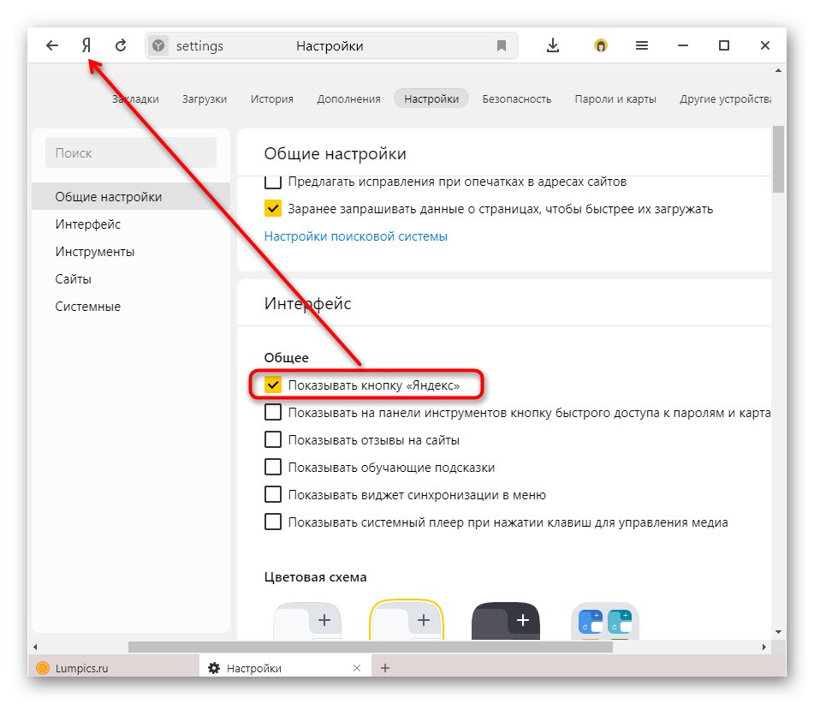Open the Безопасность section
This screenshot has width=814, height=704.
516,98
